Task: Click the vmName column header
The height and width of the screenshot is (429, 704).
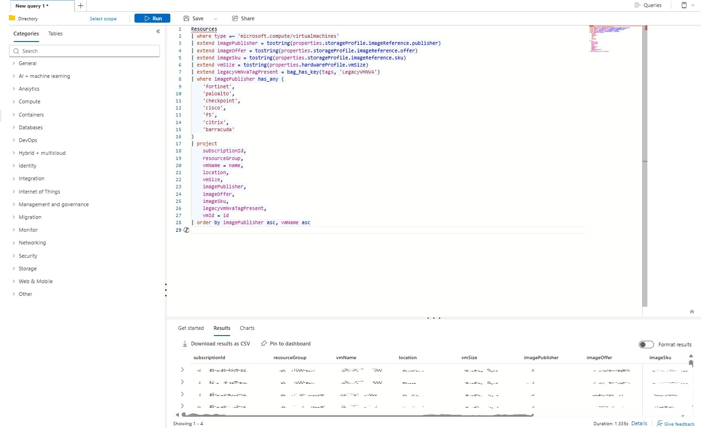Action: click(346, 358)
